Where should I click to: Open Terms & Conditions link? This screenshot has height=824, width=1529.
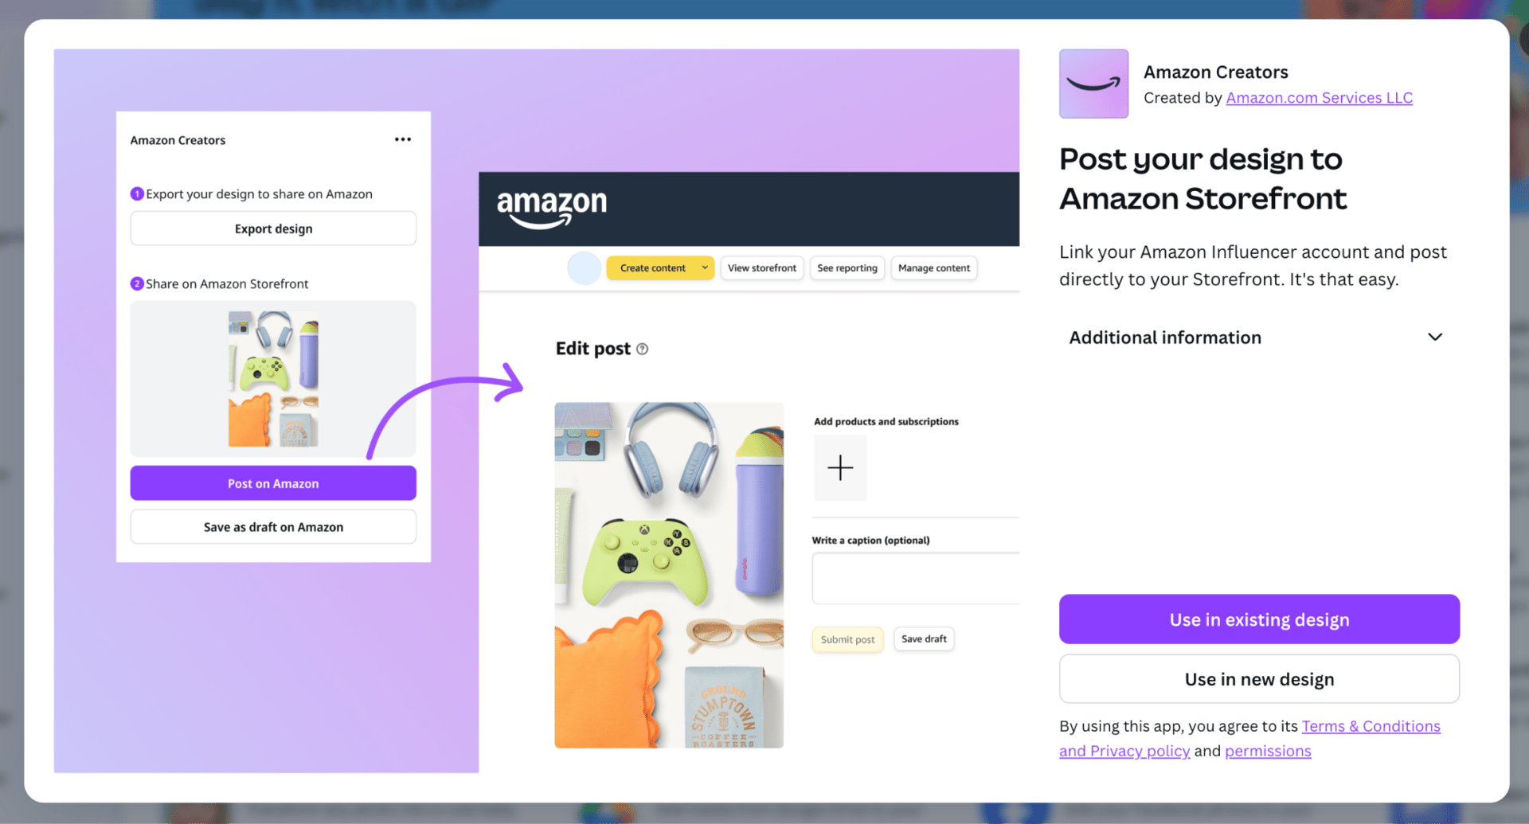1371,726
